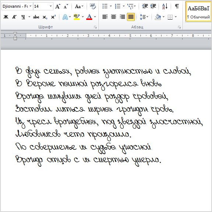Click the borders icon
Viewport: 212px width, 212px height.
point(170,17)
